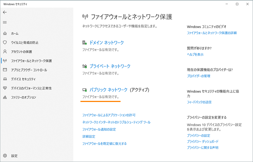Open ドメイン ネットワーク settings

[106, 43]
